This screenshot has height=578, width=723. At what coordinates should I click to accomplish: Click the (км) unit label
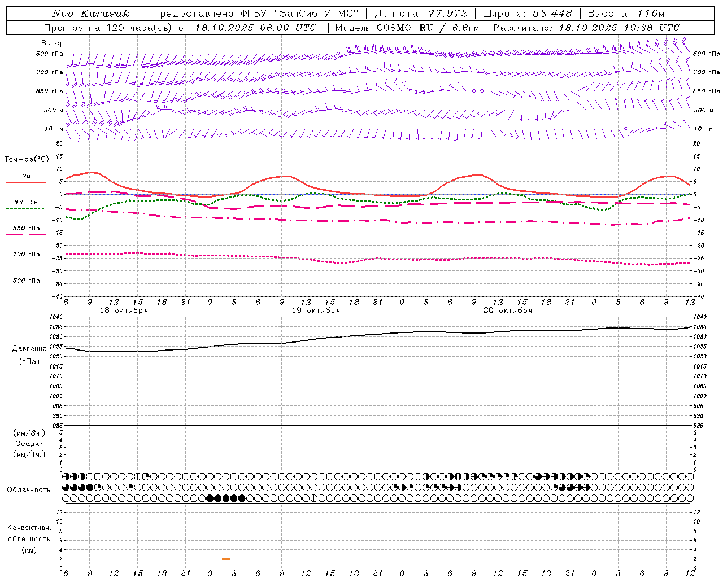pyautogui.click(x=29, y=550)
